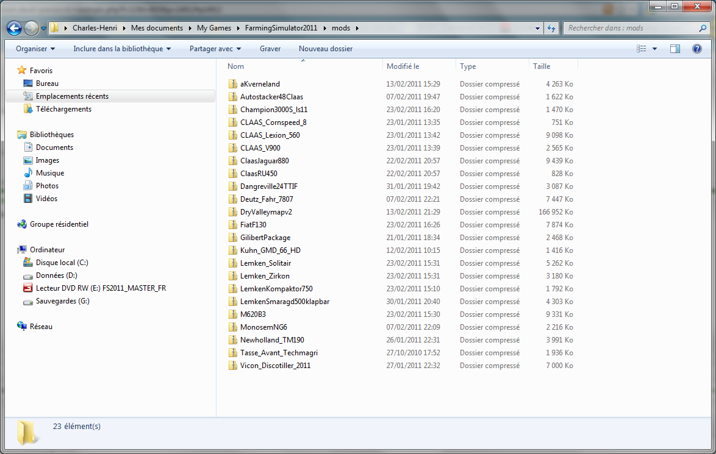Select the FiatF130 file name
This screenshot has width=716, height=454.
(x=254, y=225)
